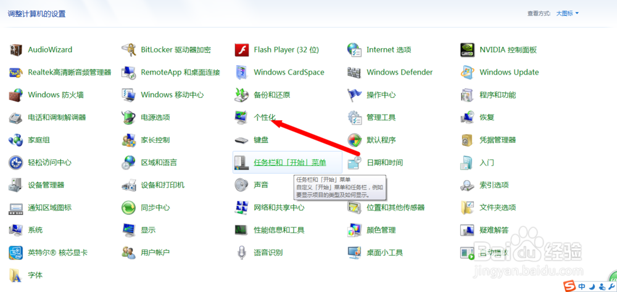Open the 默认程序 icon

[354, 139]
